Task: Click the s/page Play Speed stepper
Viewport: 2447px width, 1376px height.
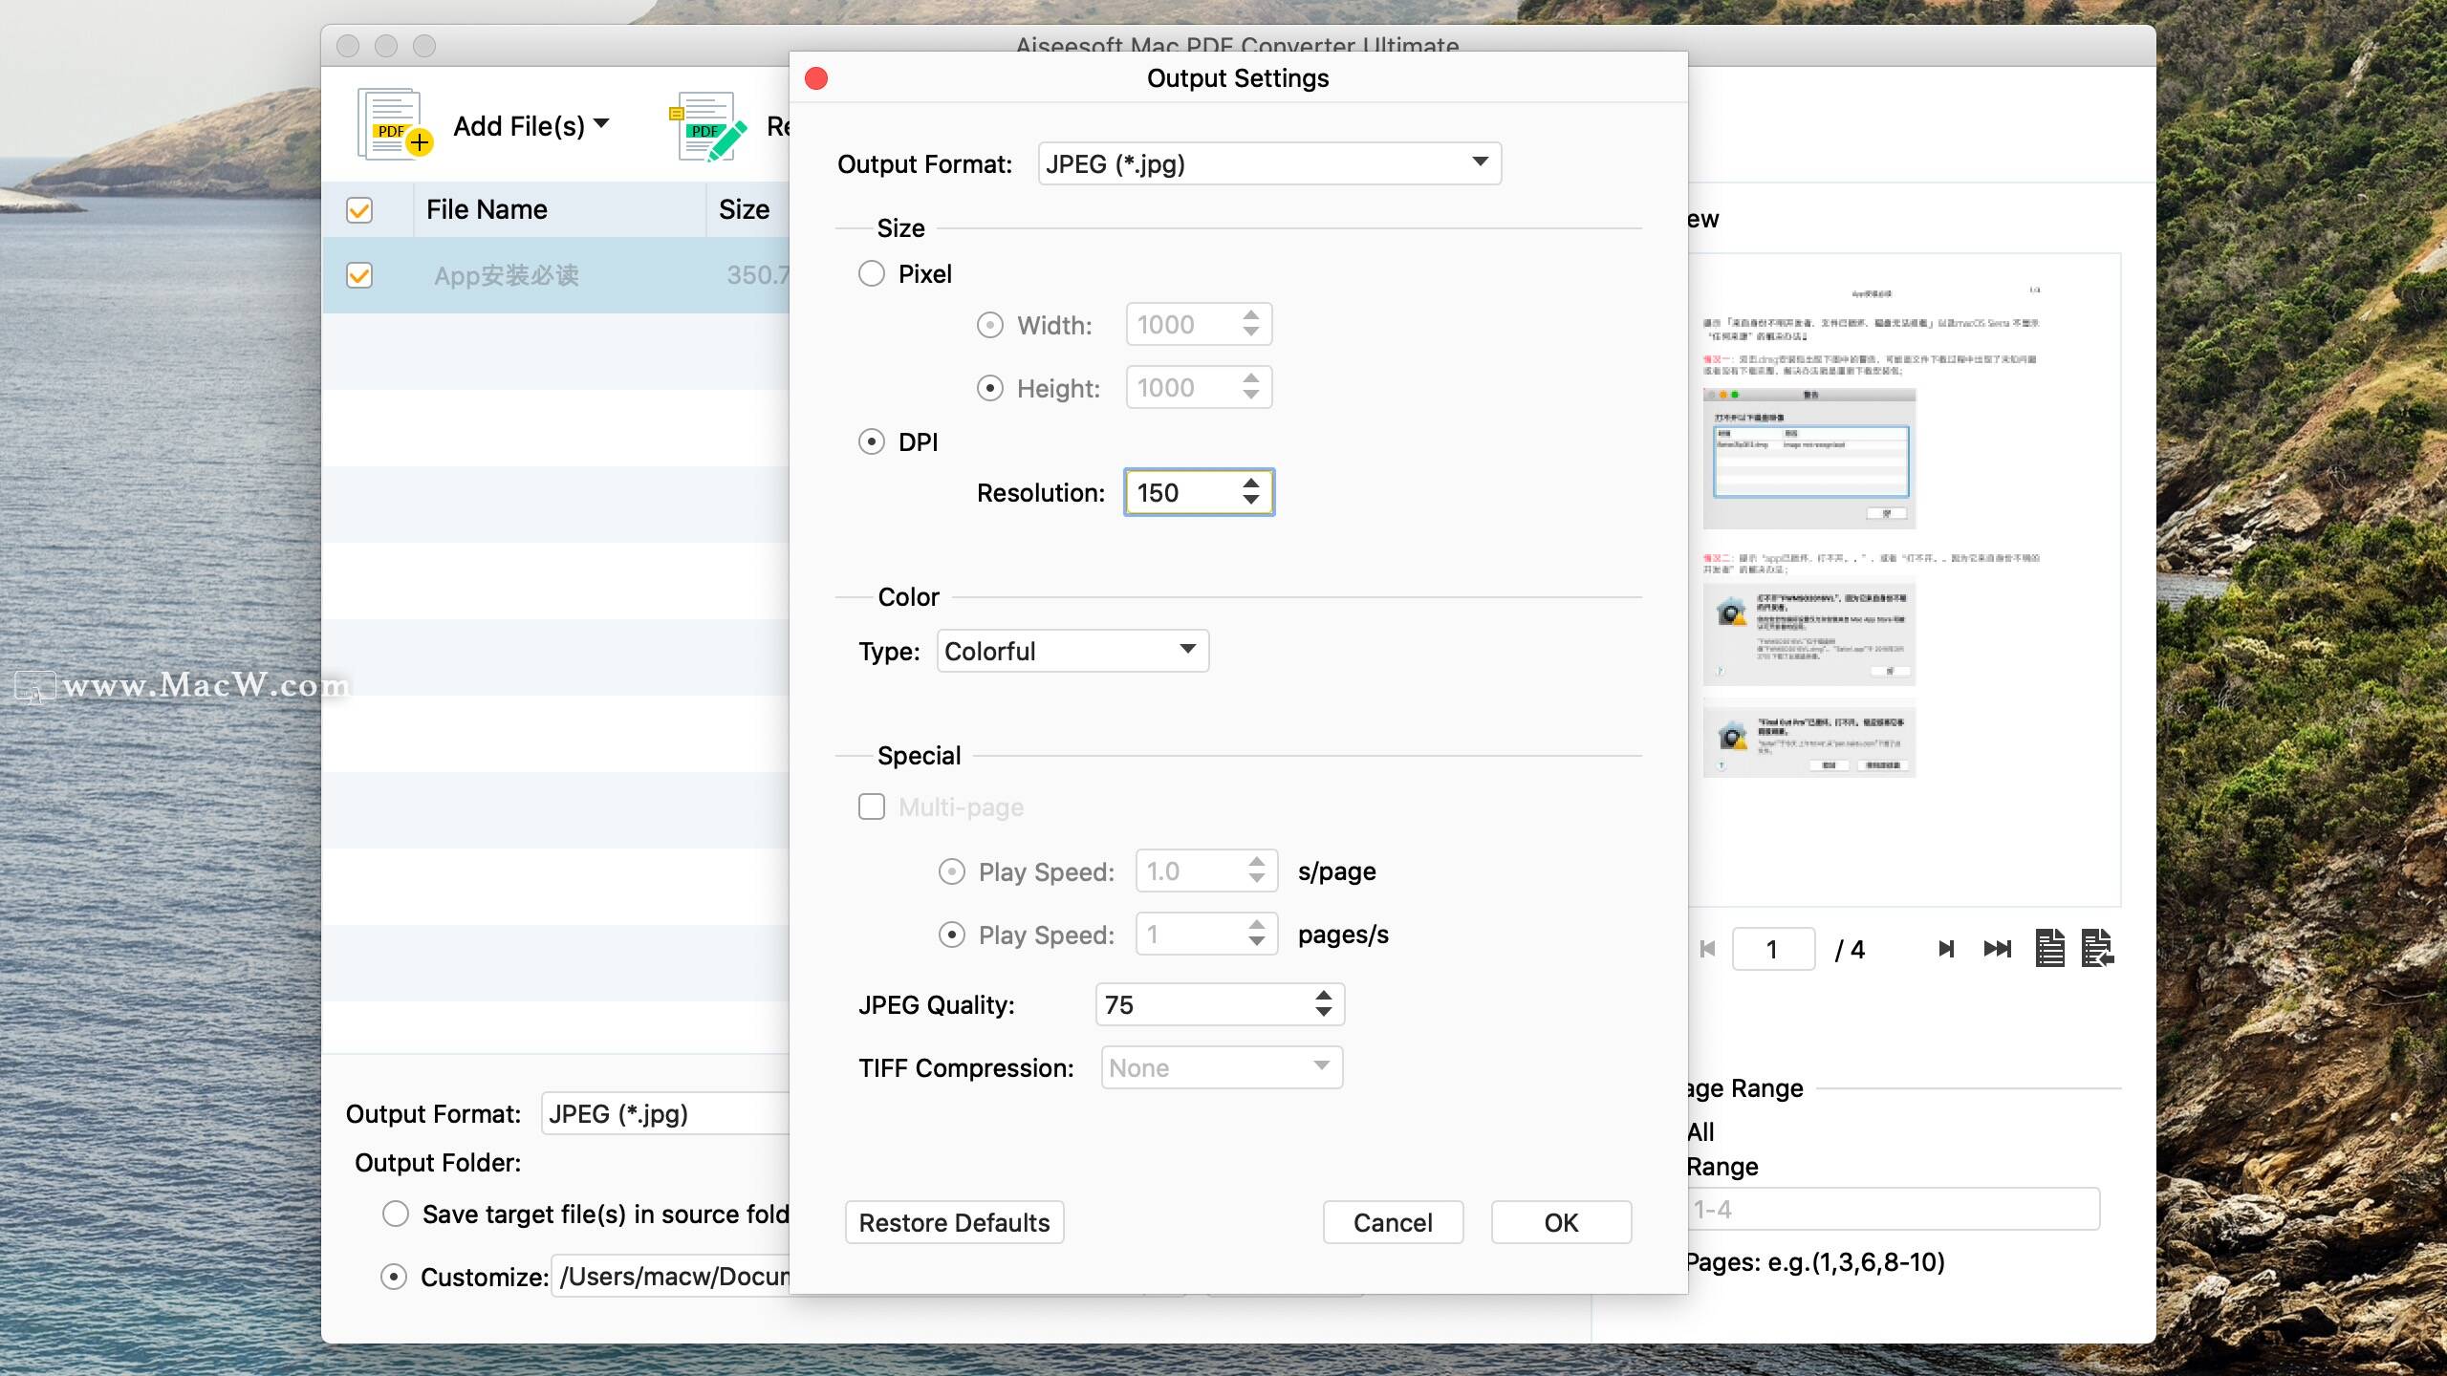Action: [1256, 871]
